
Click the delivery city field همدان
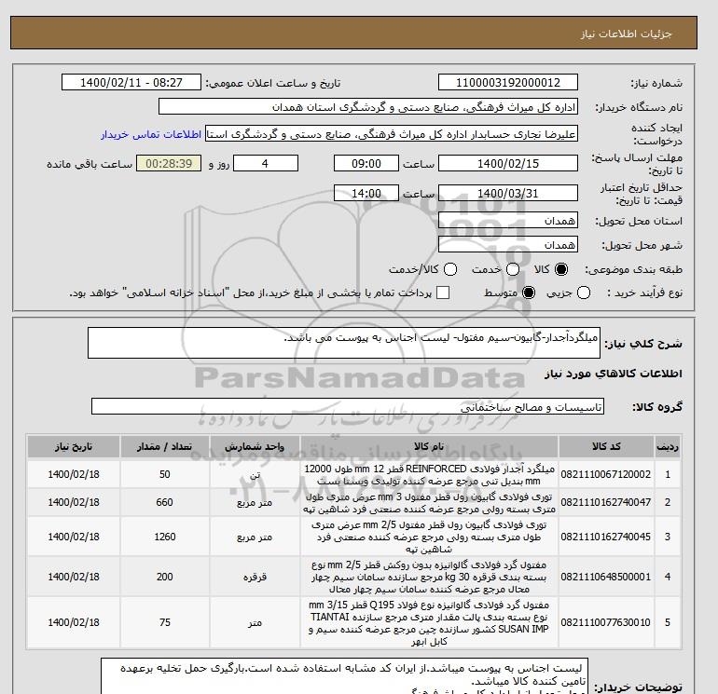[x=508, y=244]
